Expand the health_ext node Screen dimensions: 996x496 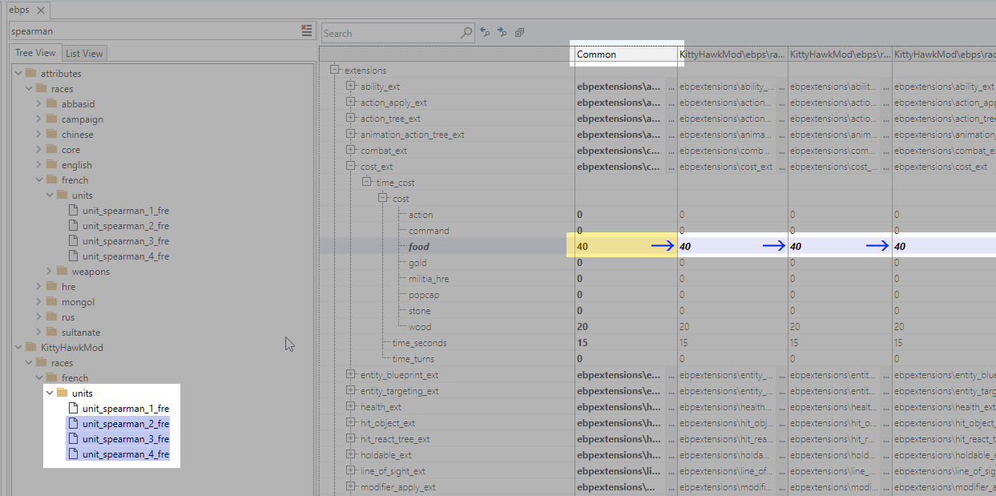tap(350, 406)
